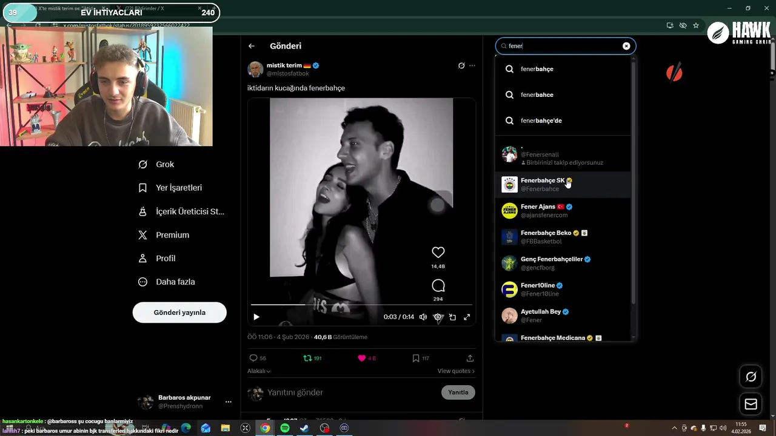Open Premium in the sidebar
776x436 pixels.
tap(164, 235)
